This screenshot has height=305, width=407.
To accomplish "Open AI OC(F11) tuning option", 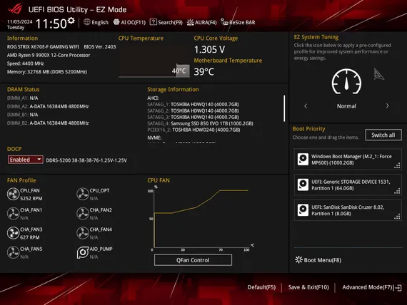I will point(129,22).
